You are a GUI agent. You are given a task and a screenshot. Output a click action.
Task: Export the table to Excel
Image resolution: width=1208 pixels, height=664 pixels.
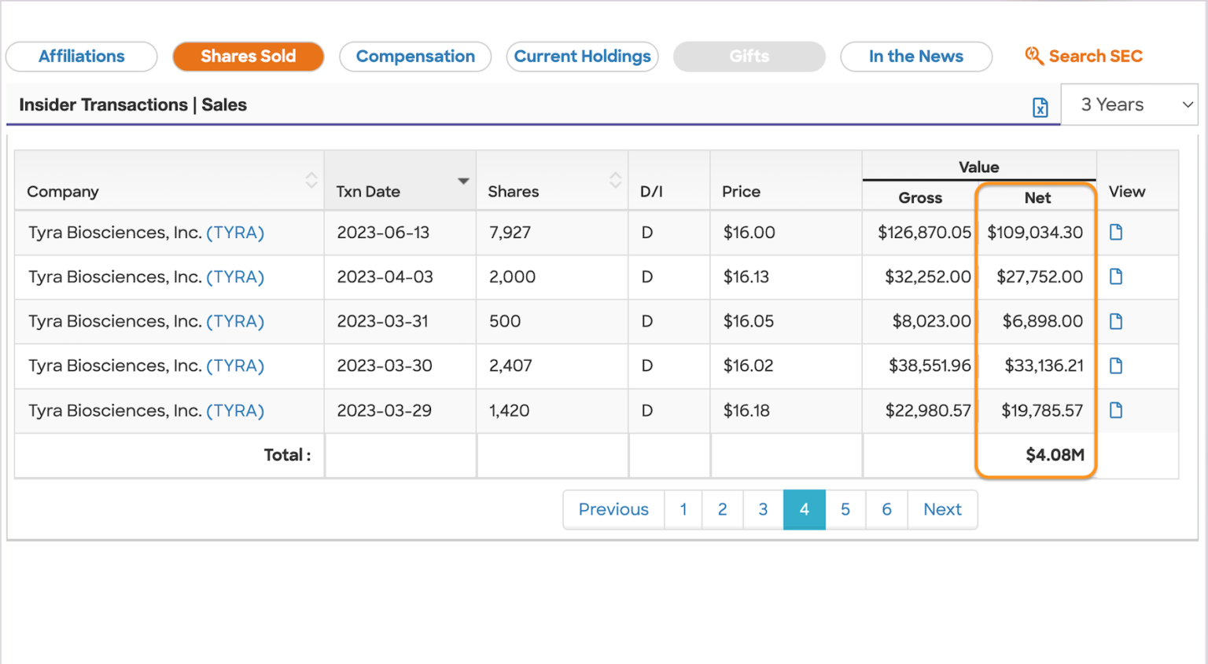pos(1040,107)
